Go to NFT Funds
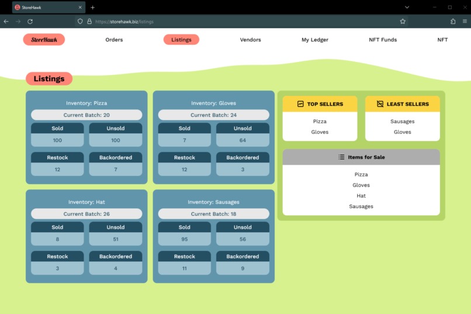The width and height of the screenshot is (471, 314). click(x=383, y=40)
